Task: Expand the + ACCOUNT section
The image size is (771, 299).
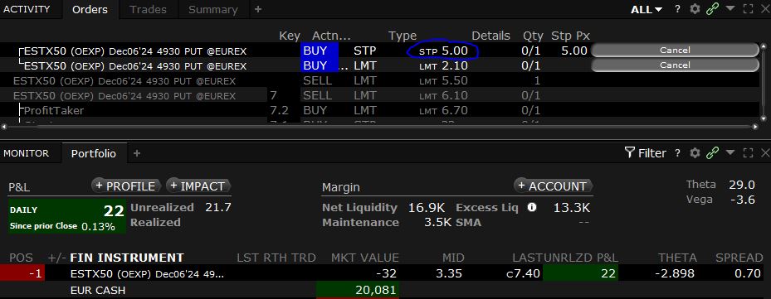Action: click(x=554, y=186)
